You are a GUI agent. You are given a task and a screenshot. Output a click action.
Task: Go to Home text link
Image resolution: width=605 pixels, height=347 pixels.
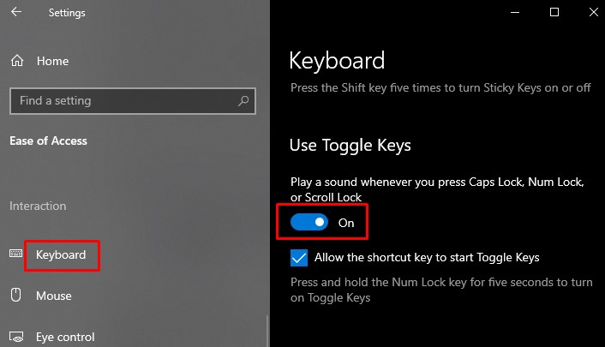tap(52, 61)
